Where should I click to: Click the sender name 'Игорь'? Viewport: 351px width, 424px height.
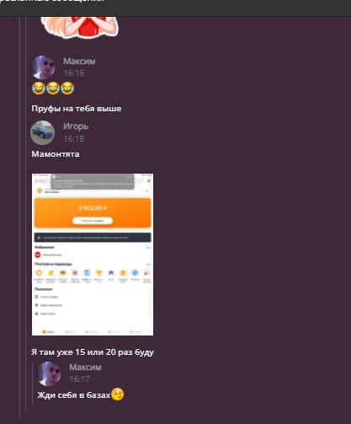pyautogui.click(x=76, y=126)
